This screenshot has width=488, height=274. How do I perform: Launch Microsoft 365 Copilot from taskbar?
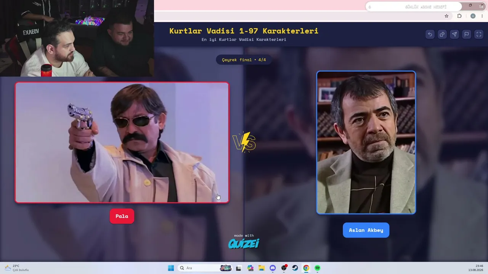tap(250, 268)
